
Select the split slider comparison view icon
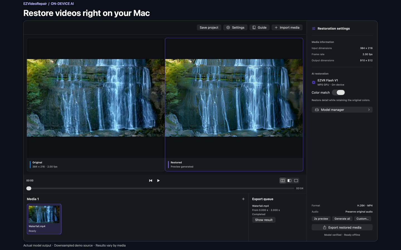[289, 181]
